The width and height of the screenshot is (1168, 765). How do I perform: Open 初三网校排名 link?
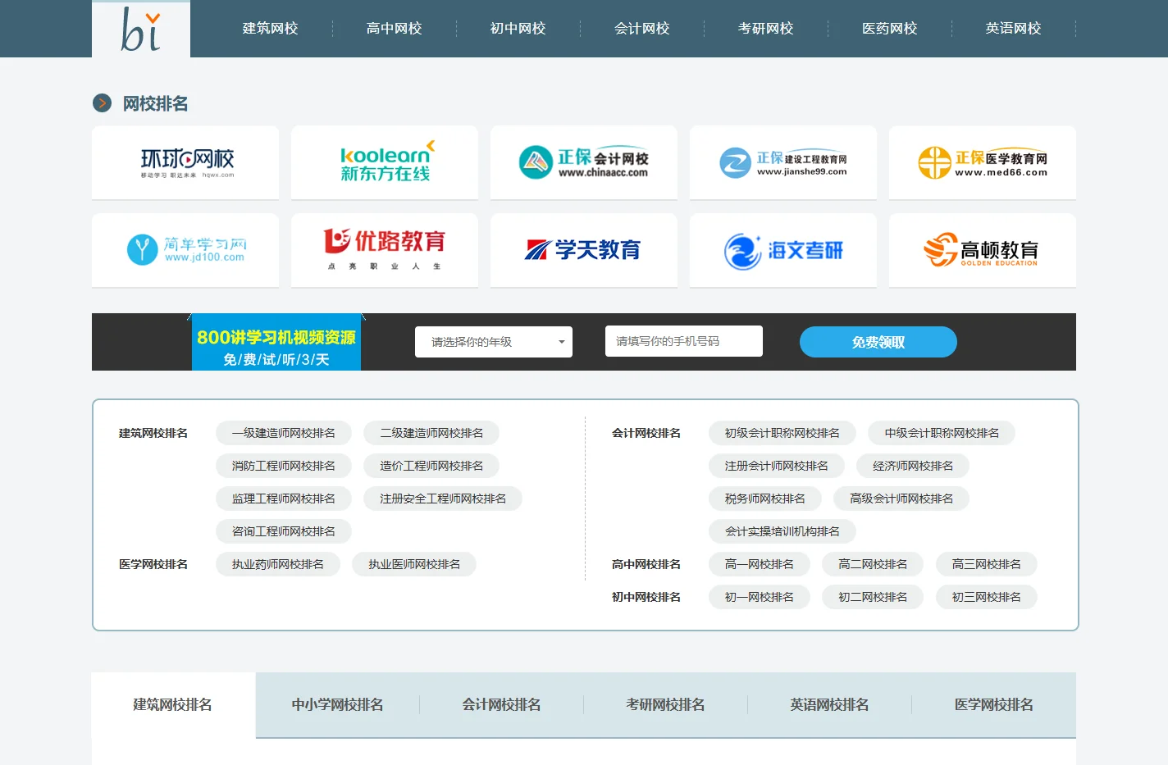987,597
